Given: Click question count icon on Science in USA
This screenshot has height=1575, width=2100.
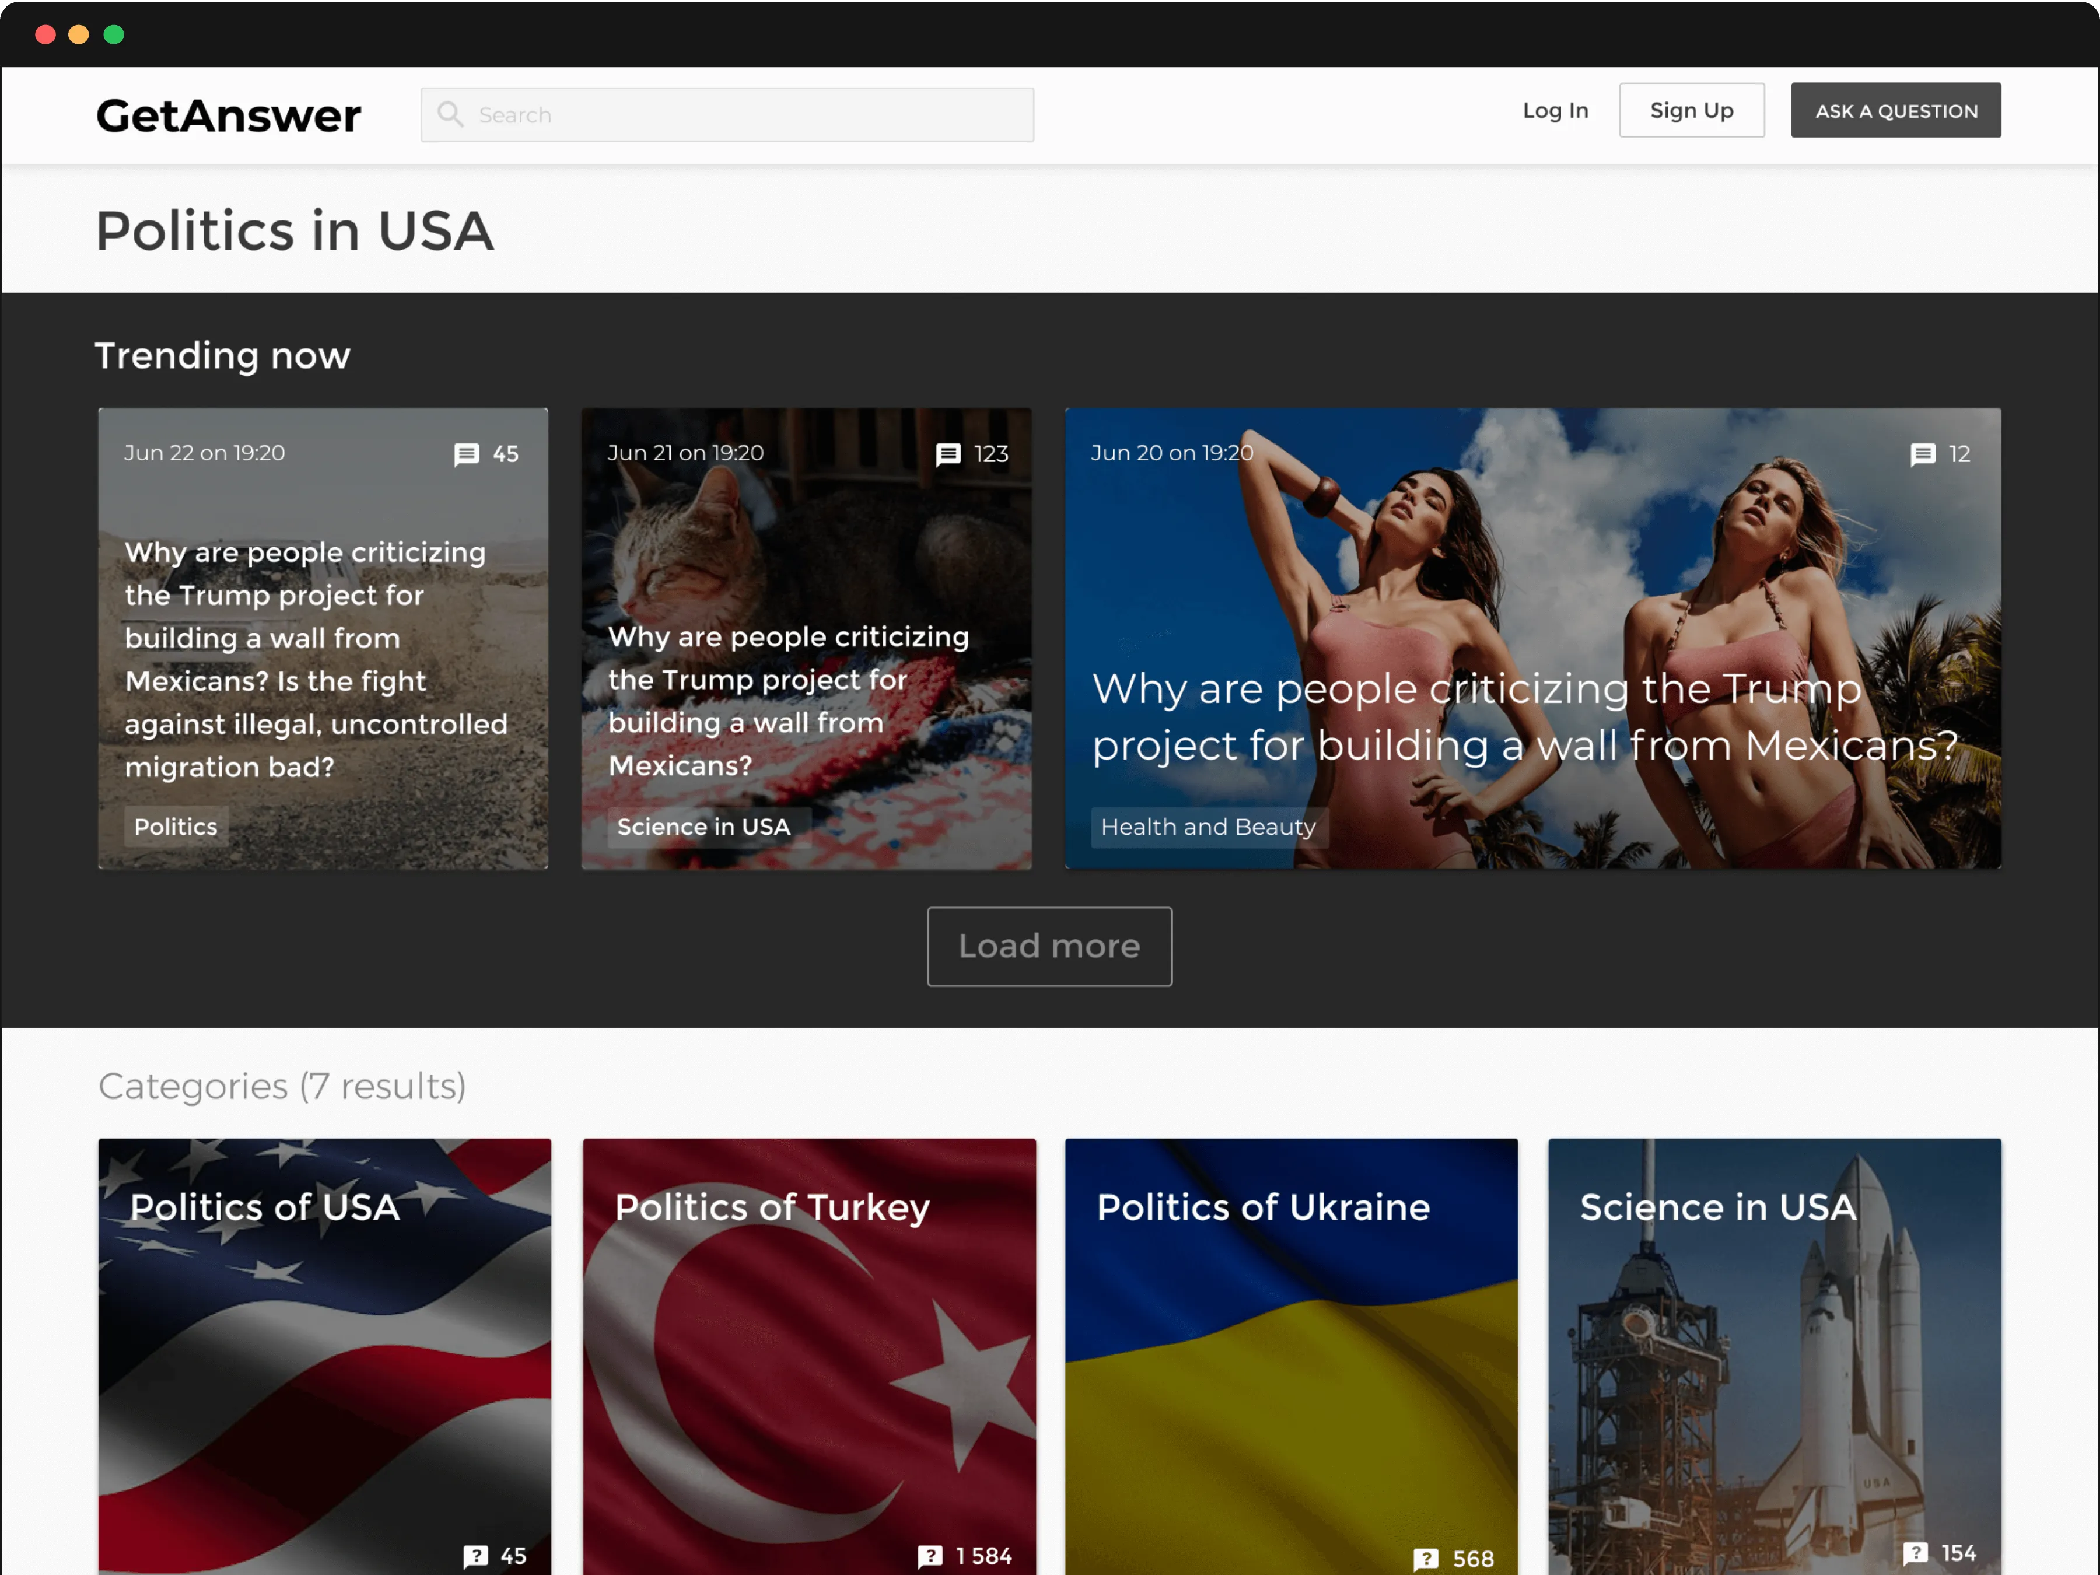Looking at the screenshot, I should 1915,1552.
